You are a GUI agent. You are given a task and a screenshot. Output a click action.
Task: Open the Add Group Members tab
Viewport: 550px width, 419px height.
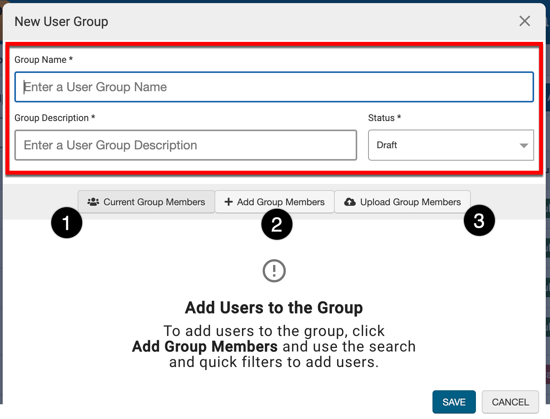(x=275, y=202)
